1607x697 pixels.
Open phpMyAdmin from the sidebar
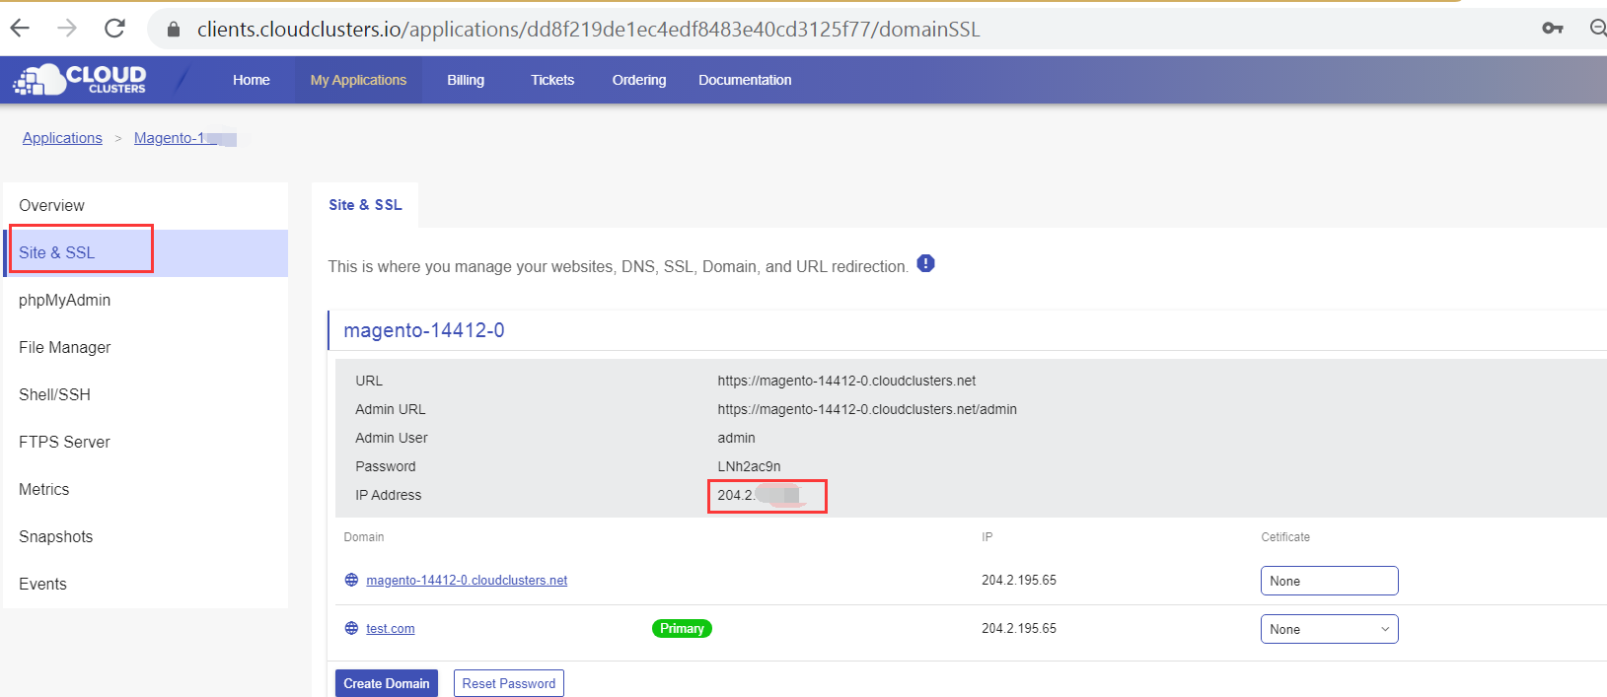coord(65,300)
